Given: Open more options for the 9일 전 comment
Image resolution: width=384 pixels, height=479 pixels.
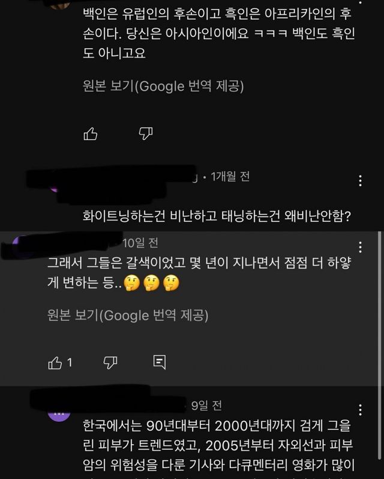Looking at the screenshot, I should 360,410.
